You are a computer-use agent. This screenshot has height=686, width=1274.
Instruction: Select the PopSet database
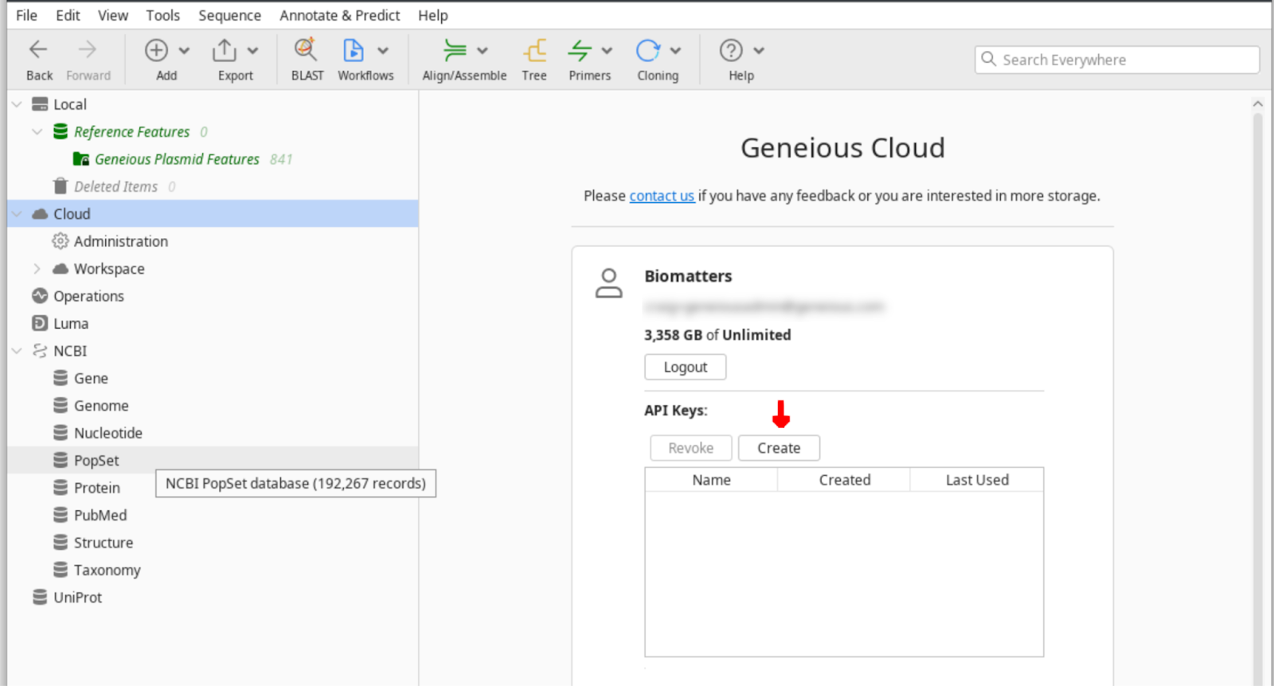click(96, 461)
